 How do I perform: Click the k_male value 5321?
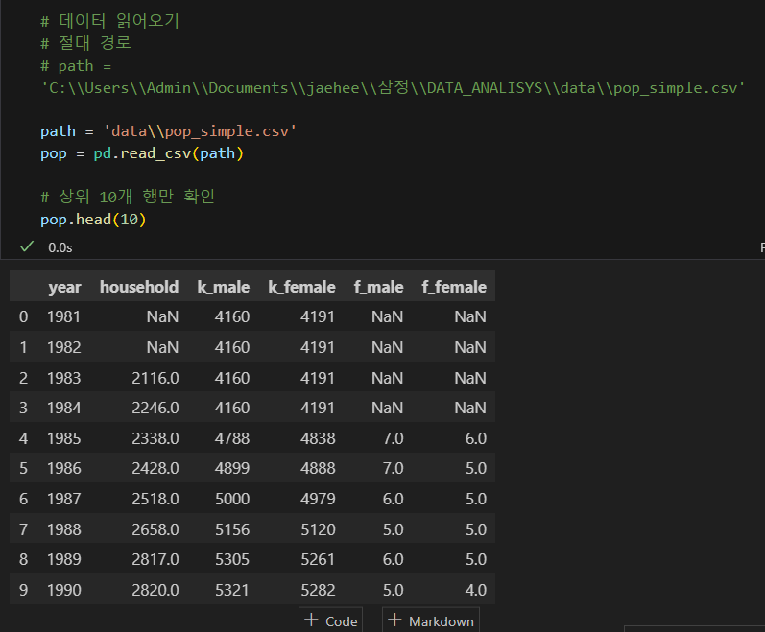click(x=232, y=590)
